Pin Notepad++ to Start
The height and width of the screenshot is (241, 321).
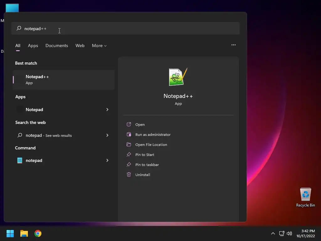click(x=145, y=155)
